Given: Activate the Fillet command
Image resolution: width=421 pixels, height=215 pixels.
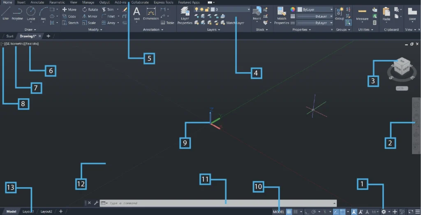Looking at the screenshot, I should click(x=109, y=16).
